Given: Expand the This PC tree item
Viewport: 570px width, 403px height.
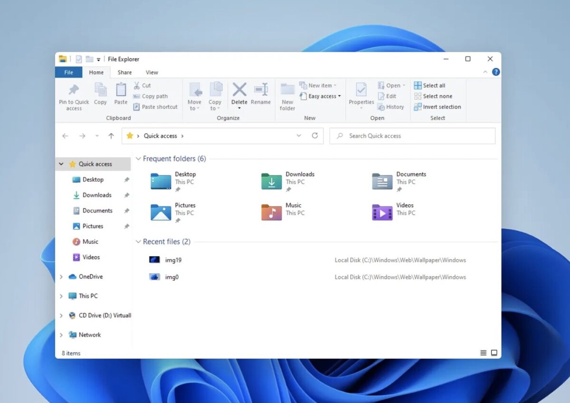Looking at the screenshot, I should [61, 296].
